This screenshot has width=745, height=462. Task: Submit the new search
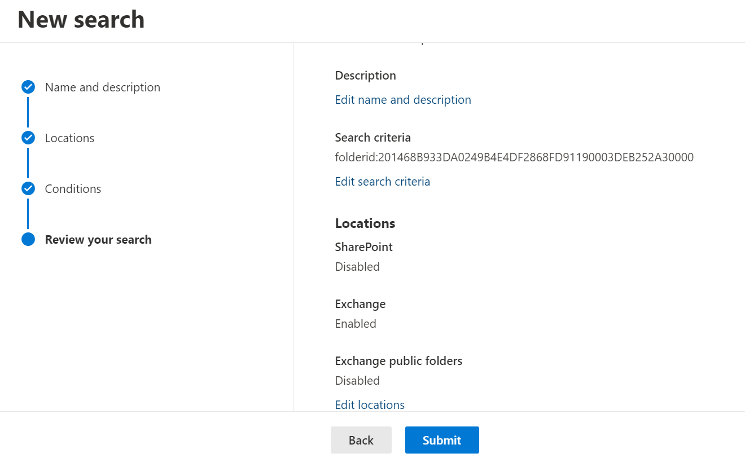441,440
